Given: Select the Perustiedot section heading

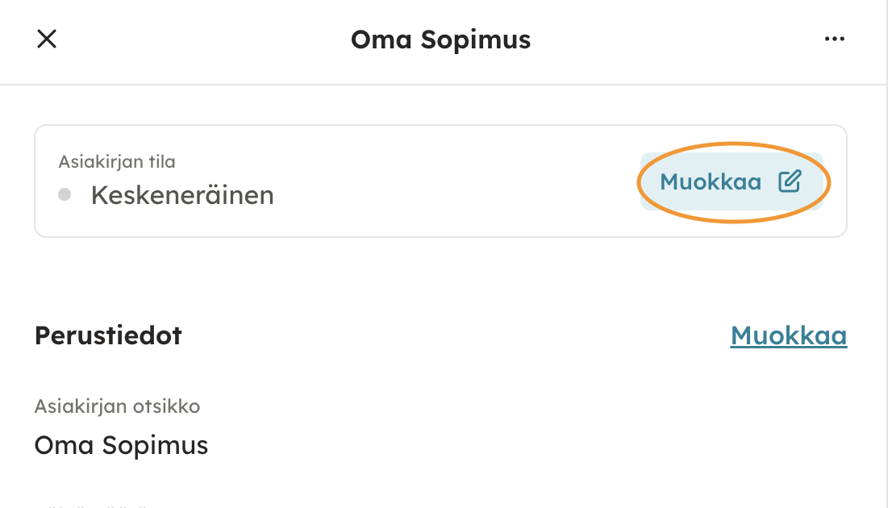Looking at the screenshot, I should coord(108,335).
